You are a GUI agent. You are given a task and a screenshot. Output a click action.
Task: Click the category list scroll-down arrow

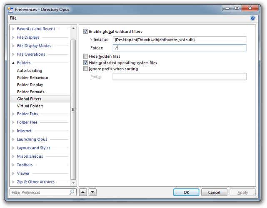(x=73, y=183)
